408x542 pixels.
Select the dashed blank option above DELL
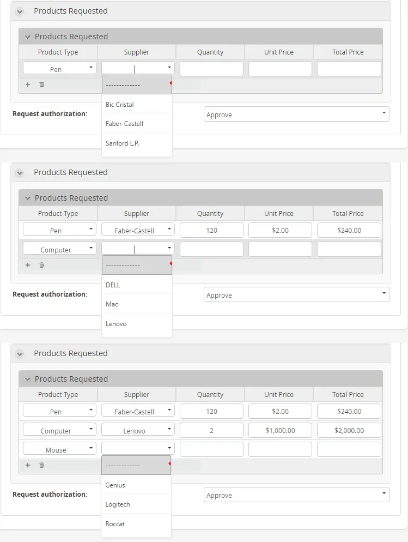coord(137,265)
